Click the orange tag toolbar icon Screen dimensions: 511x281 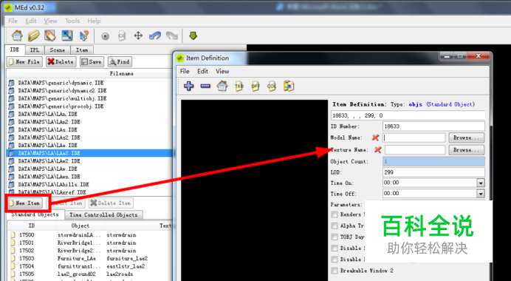pyautogui.click(x=50, y=35)
